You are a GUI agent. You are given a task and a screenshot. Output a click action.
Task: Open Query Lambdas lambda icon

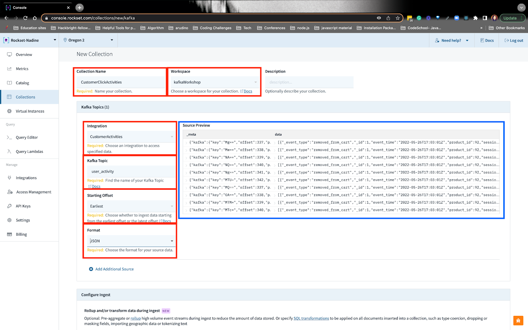tap(9, 151)
